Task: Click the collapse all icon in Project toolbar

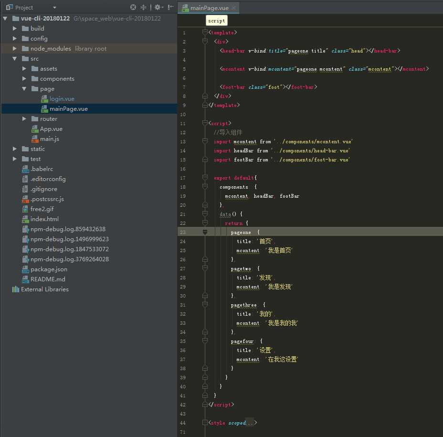Action: 144,7
